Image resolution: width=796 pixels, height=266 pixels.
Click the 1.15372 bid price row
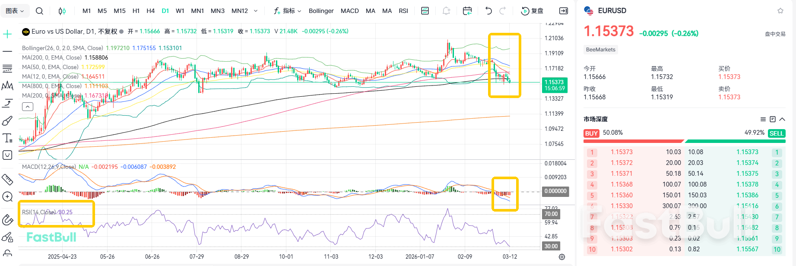pyautogui.click(x=622, y=163)
